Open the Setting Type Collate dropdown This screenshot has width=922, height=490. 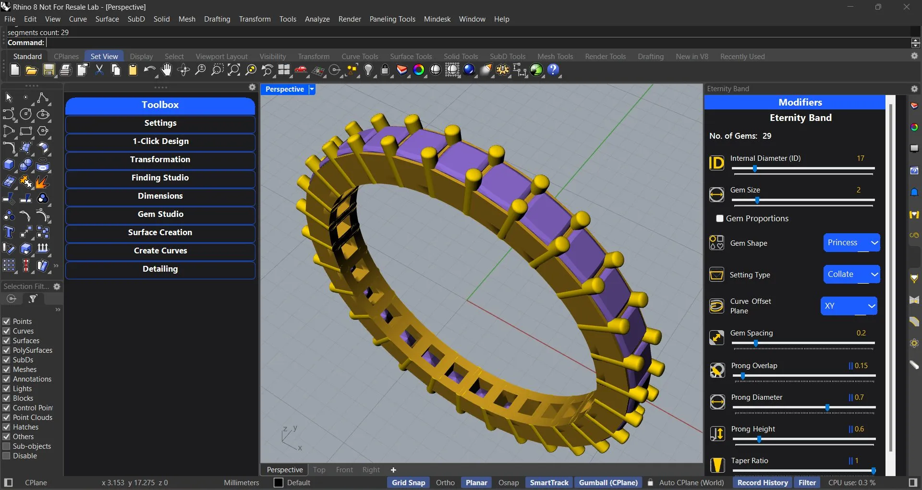click(x=851, y=274)
